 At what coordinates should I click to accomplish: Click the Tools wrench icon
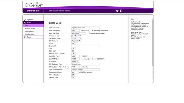coord(25,37)
